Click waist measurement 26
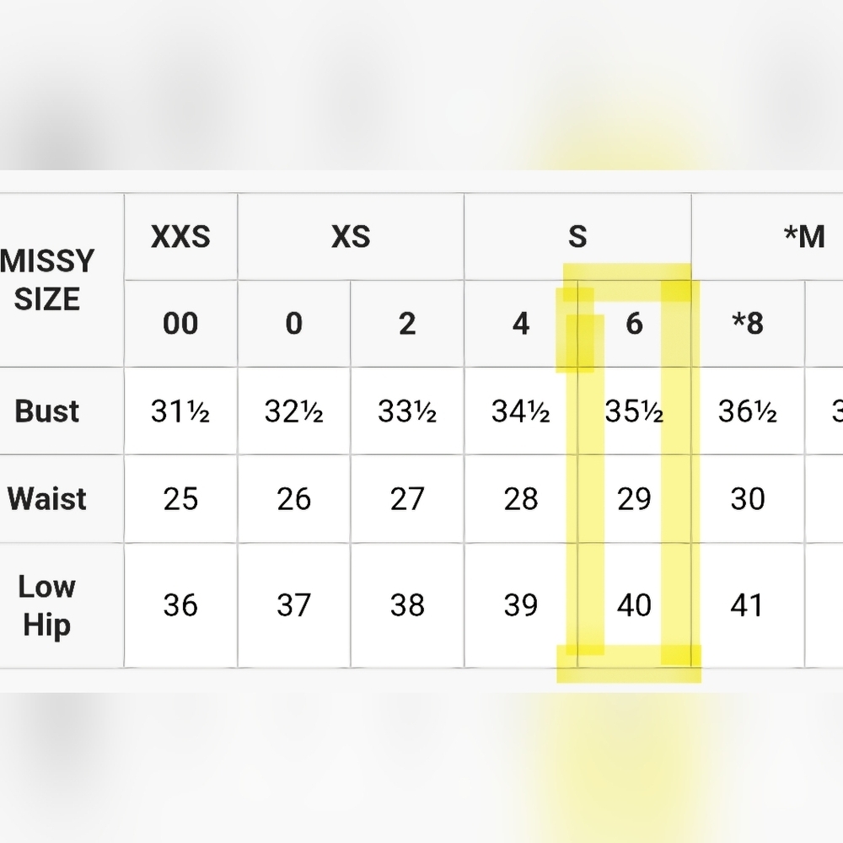 [x=294, y=499]
